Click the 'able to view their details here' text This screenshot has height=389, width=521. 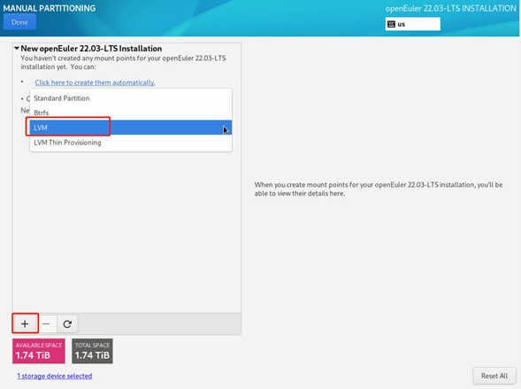(x=300, y=193)
